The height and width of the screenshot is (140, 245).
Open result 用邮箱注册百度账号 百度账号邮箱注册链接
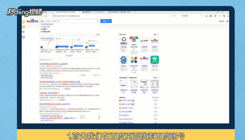pyautogui.click(x=60, y=82)
